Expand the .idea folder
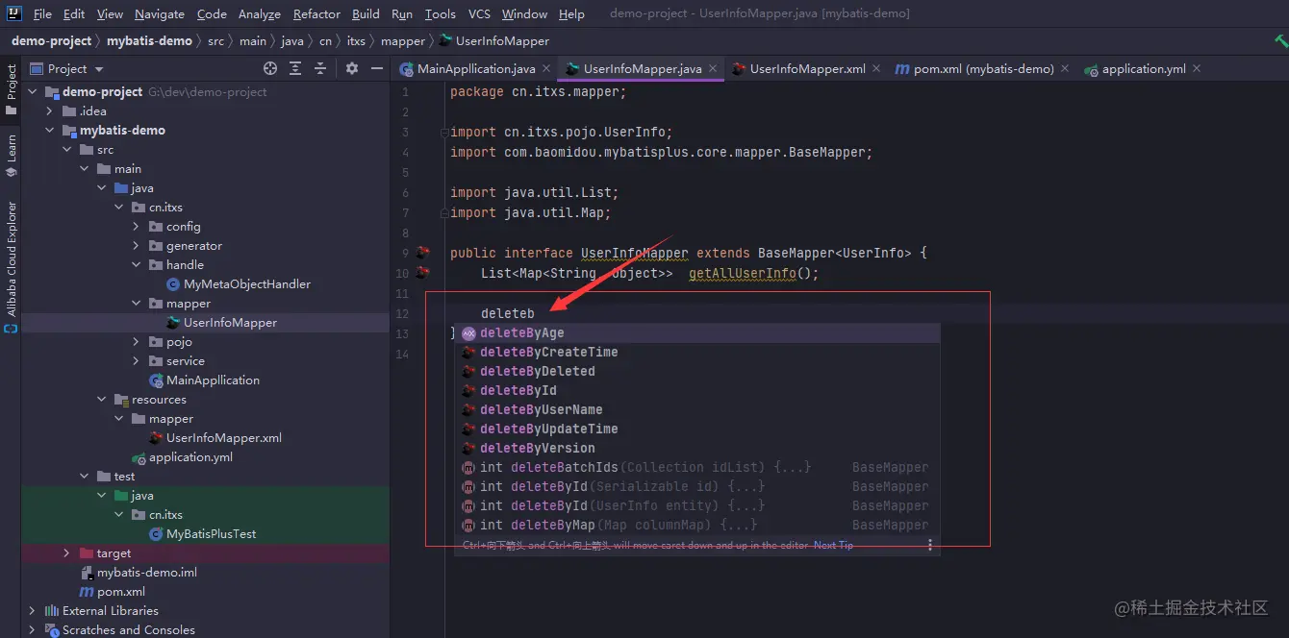 pos(49,111)
